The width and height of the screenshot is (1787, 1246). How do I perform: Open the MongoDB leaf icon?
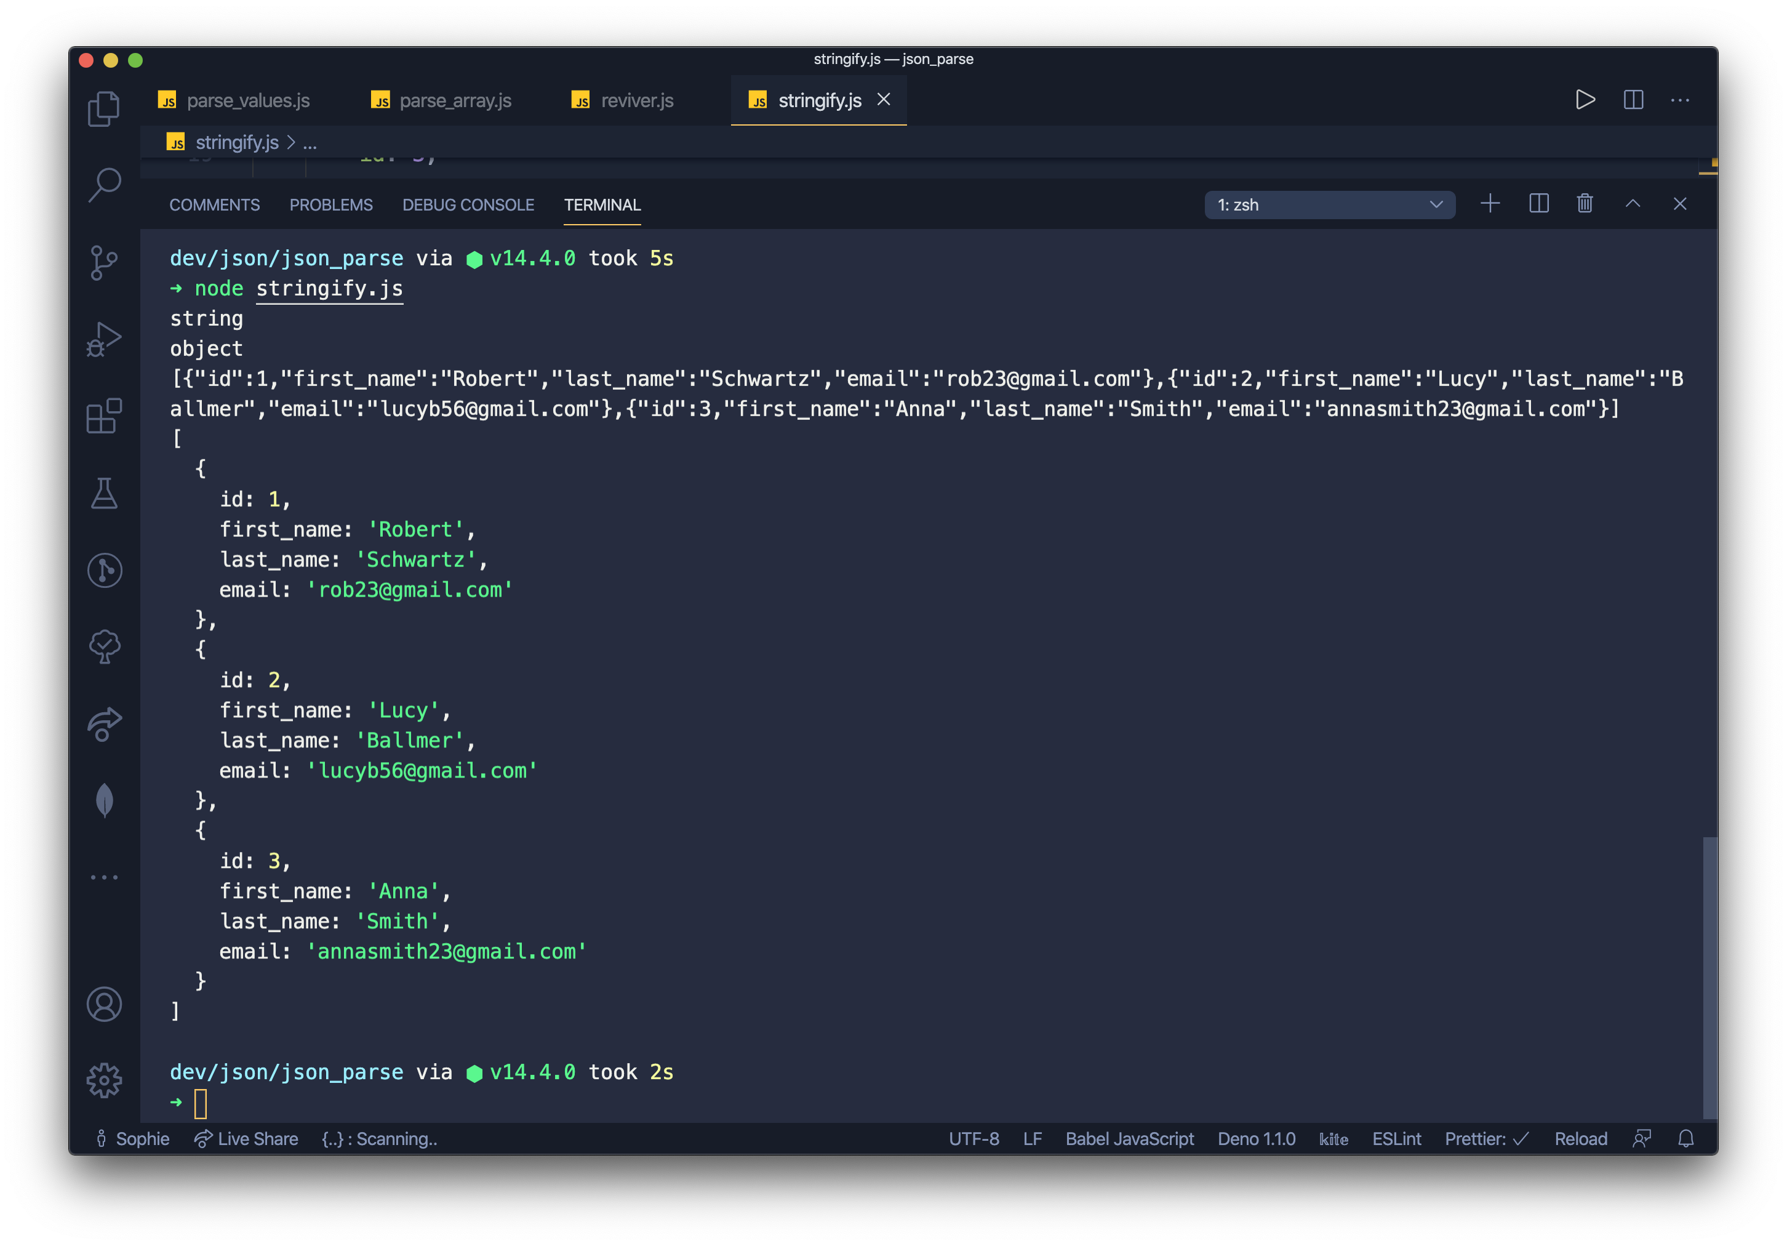coord(103,800)
